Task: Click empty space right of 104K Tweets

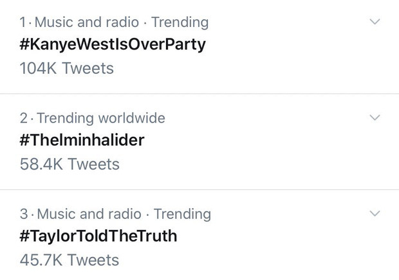Action: [257, 68]
